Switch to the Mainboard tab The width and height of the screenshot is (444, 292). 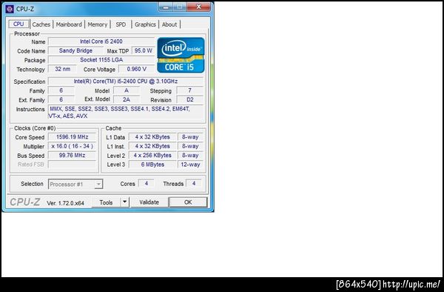point(69,24)
